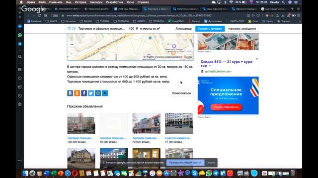
Task: Click the three-dots sidebar setup icon
Action: (20, 161)
